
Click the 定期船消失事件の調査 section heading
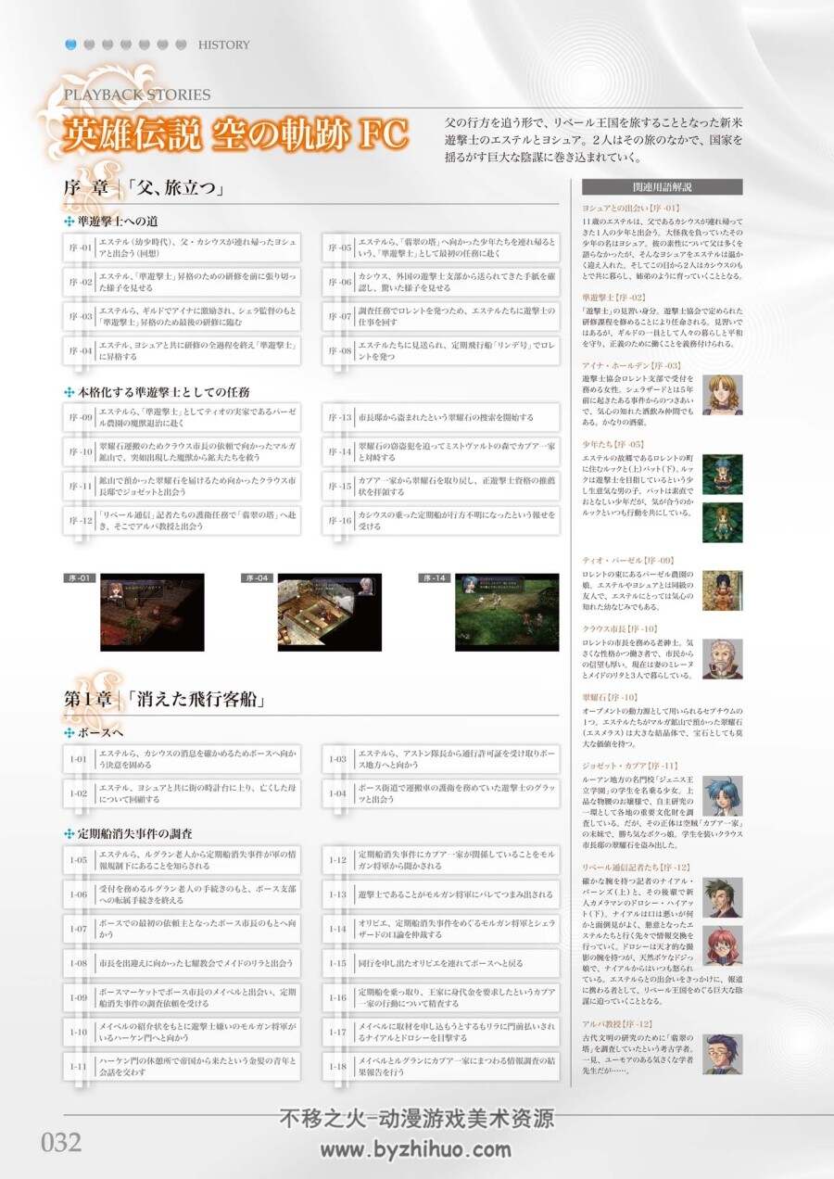[135, 834]
